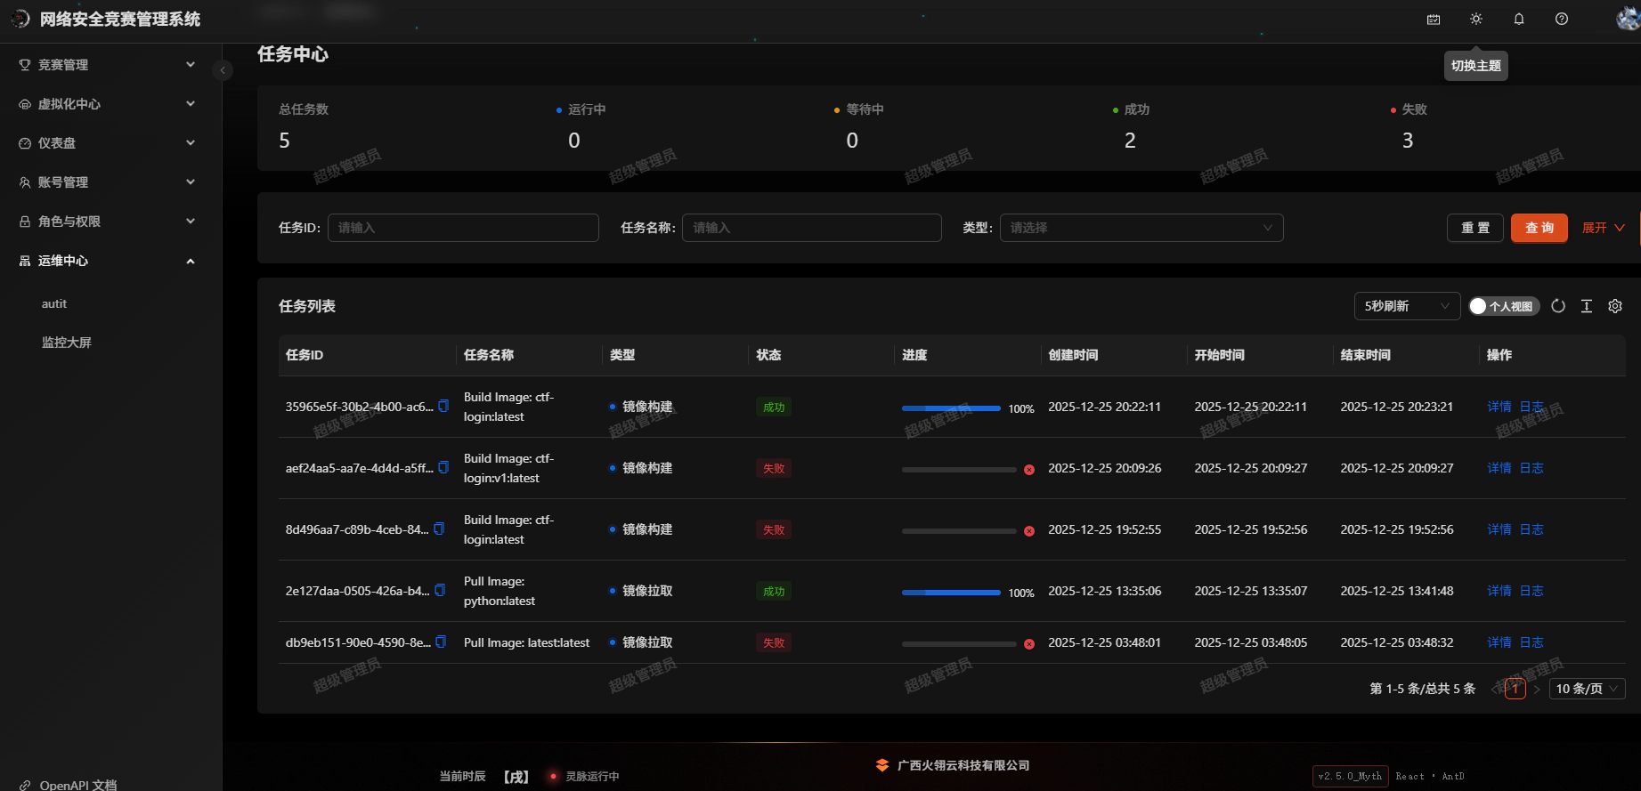
Task: Copy task ID starting with 35965e5f
Action: click(x=443, y=407)
